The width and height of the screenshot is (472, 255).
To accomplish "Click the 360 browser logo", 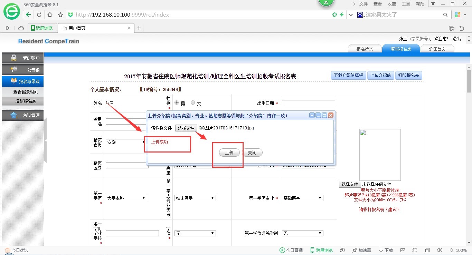I will (12, 11).
